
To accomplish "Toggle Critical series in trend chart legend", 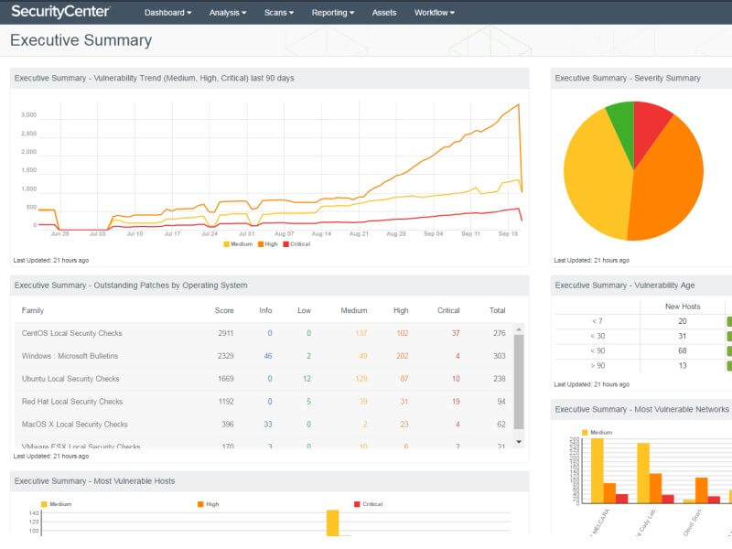I will tap(298, 244).
